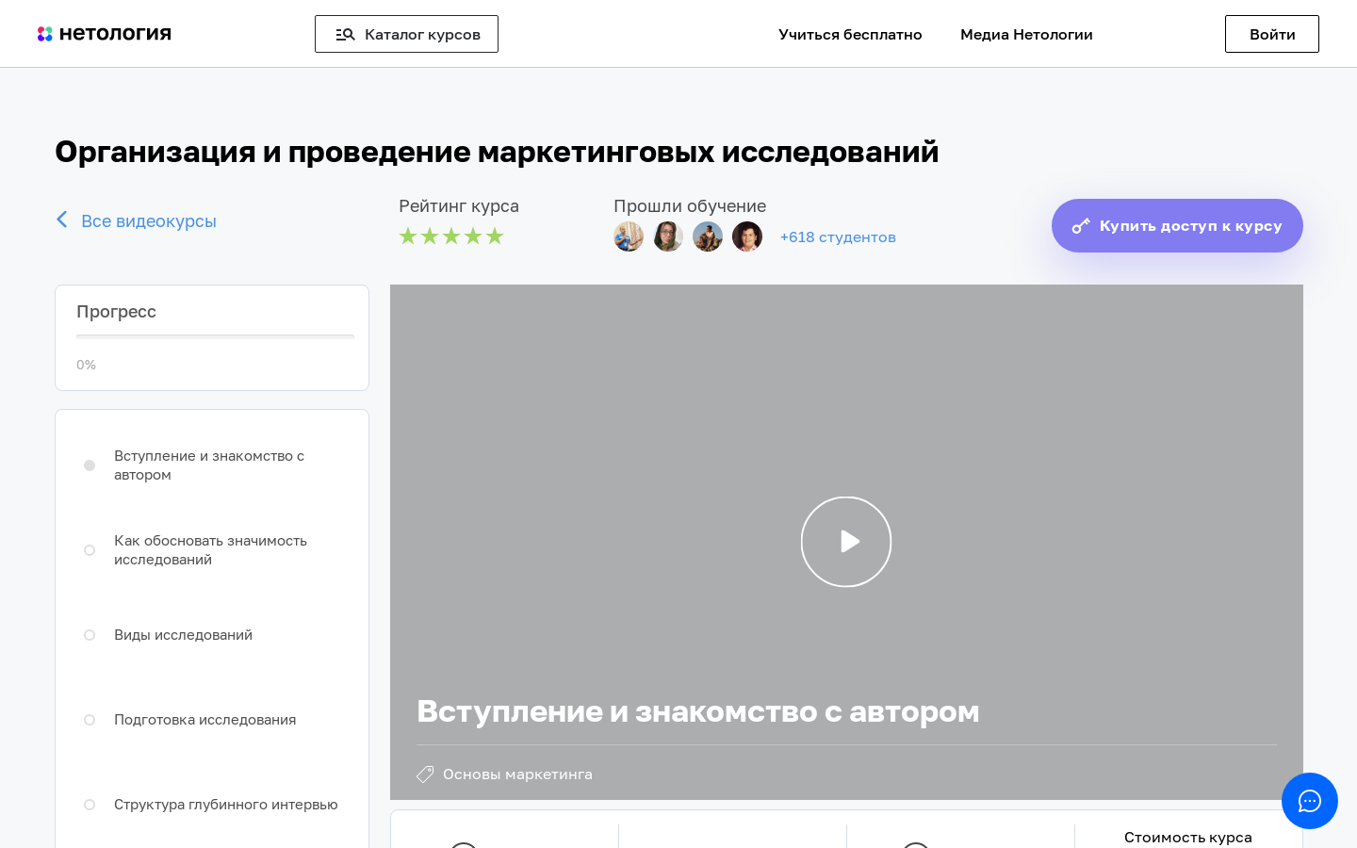Select lesson Как обосновать значимость исследований

tap(212, 550)
